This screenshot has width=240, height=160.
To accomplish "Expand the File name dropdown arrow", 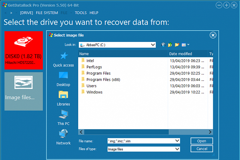I will 177,141.
